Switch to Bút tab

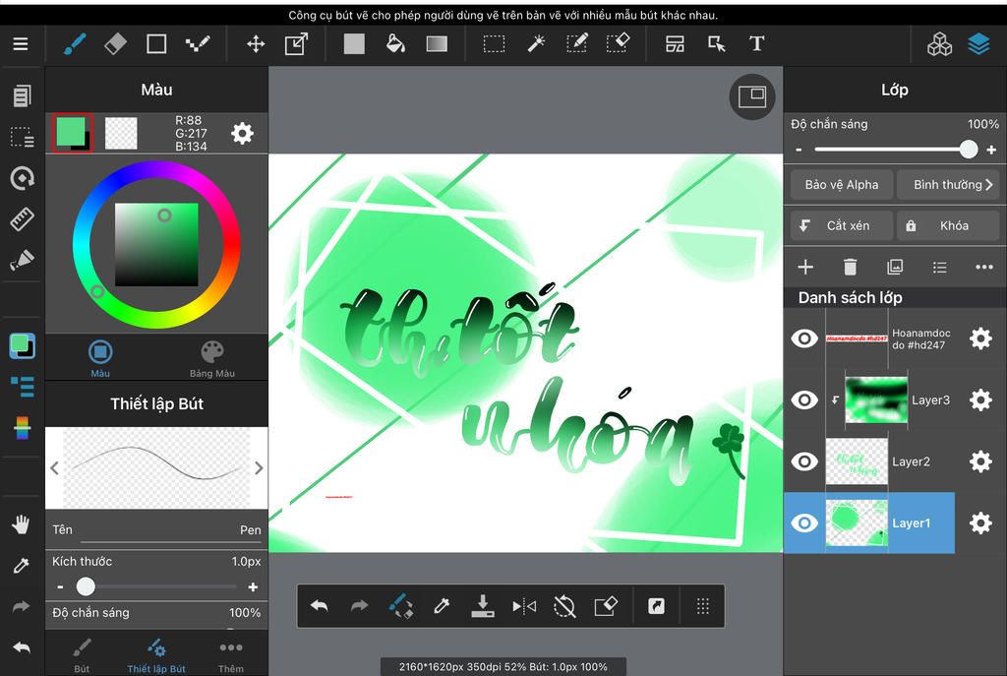tap(82, 654)
